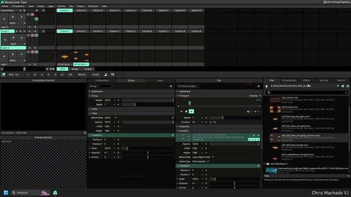Open the Shortcuts menu
The image size is (351, 197).
pos(93,6)
